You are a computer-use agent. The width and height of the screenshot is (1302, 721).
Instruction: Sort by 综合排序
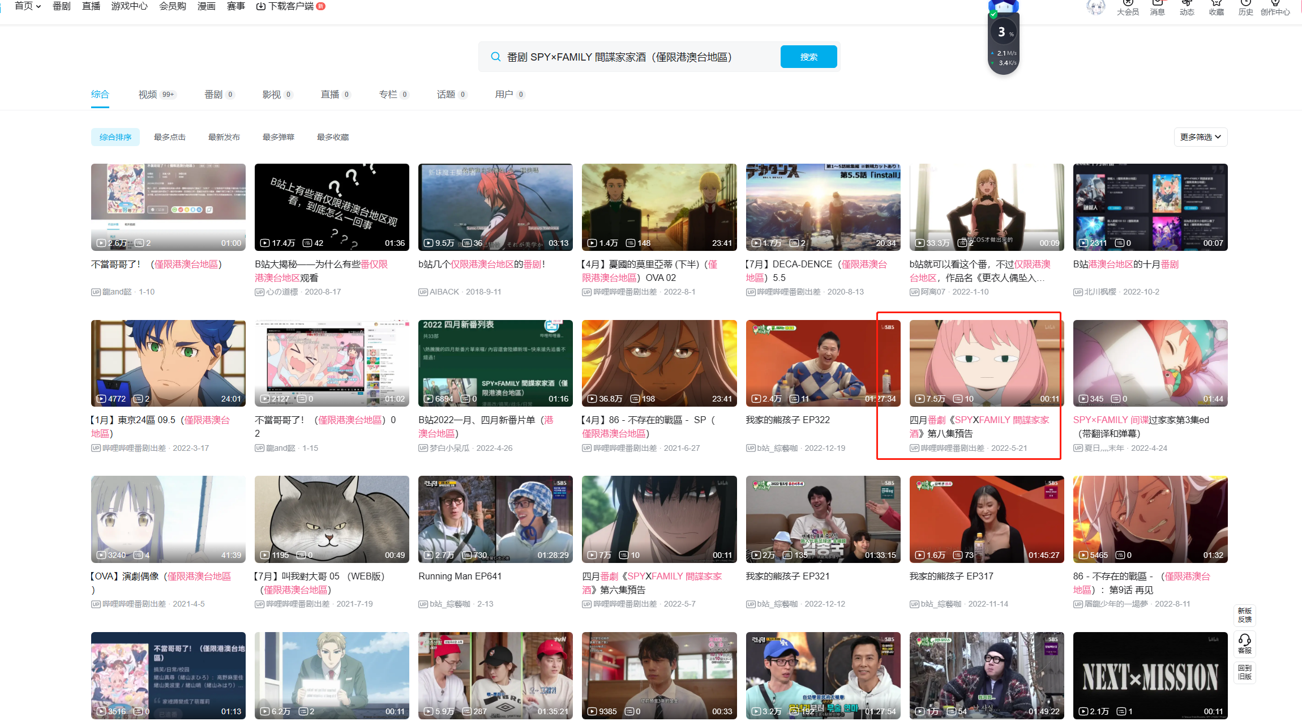[115, 137]
